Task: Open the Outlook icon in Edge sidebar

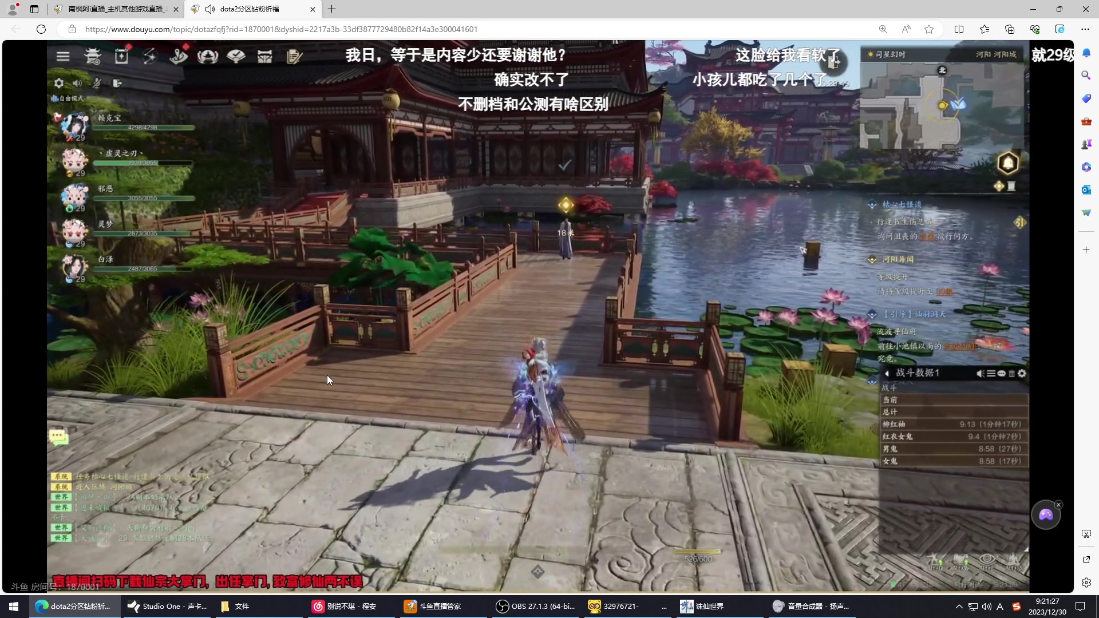Action: (1086, 190)
